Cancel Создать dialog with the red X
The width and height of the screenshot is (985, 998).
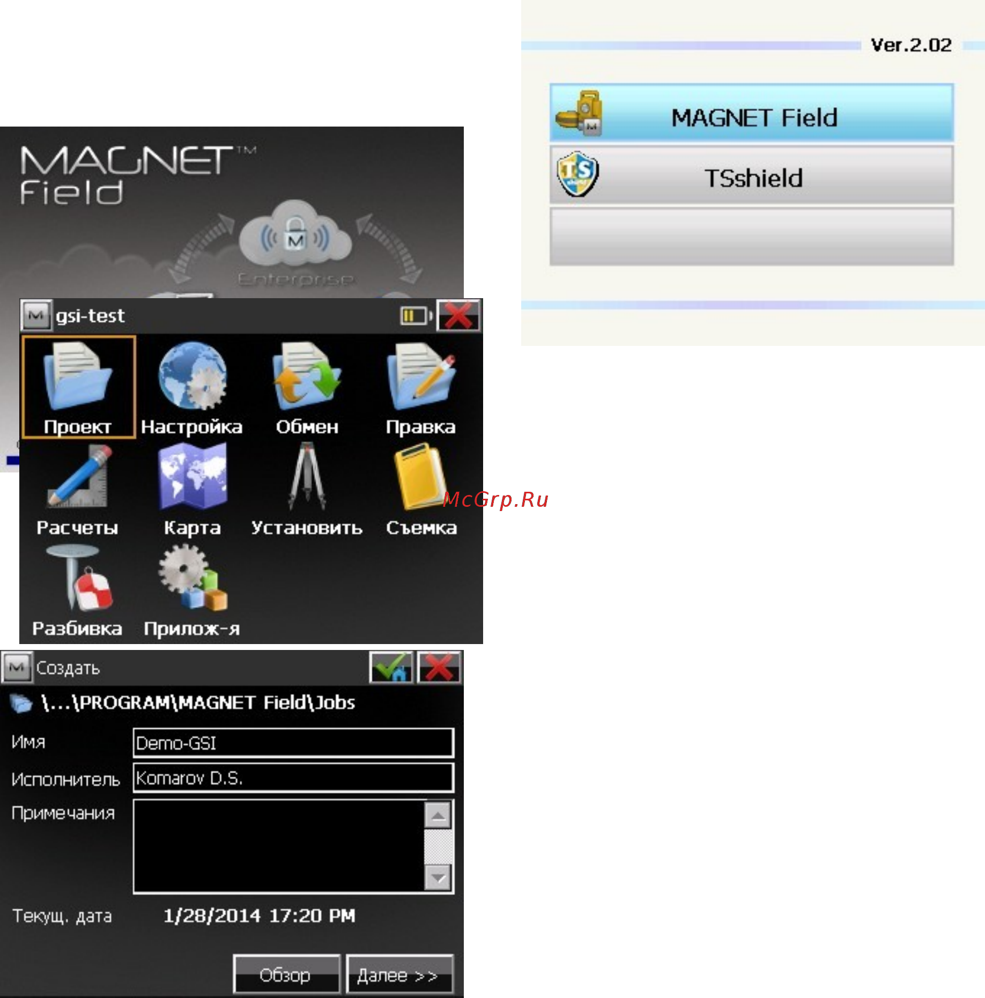(439, 668)
